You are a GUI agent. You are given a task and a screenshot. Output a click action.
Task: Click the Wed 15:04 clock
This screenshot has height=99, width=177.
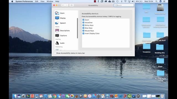click(149, 1)
